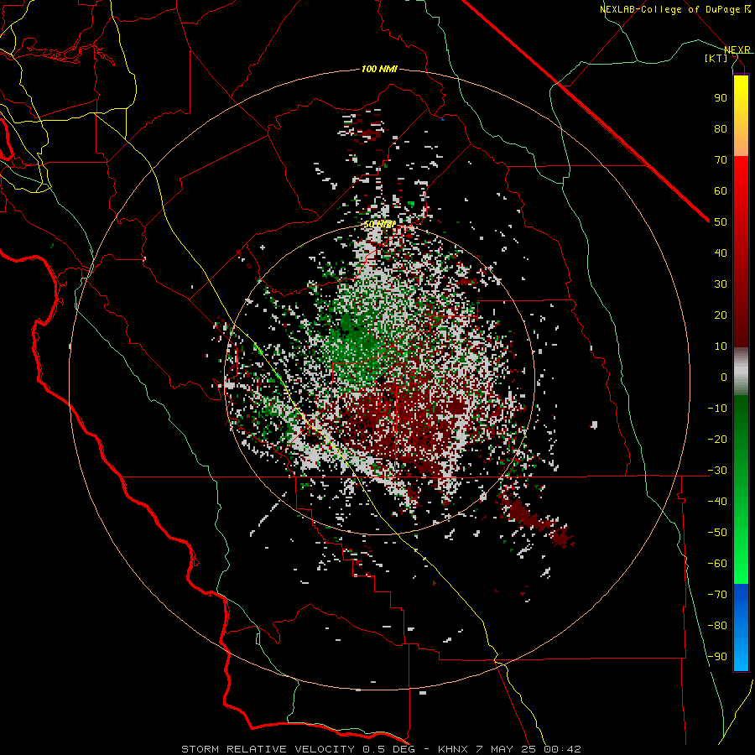Click the positive 20 scale label

coord(721,315)
